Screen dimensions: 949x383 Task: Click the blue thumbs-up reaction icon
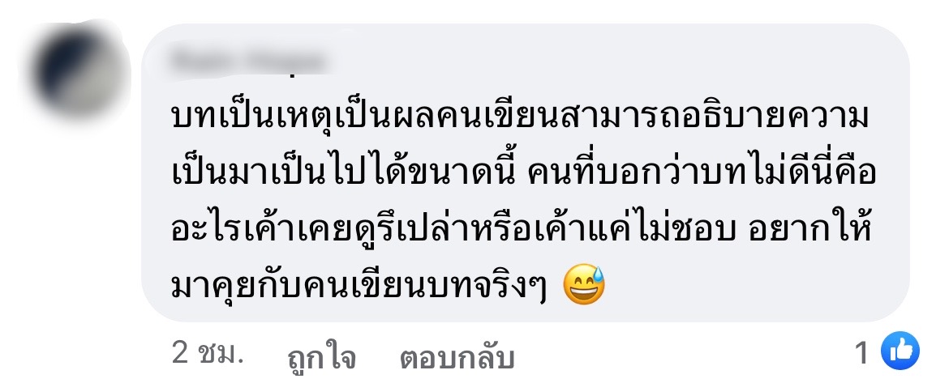900,351
